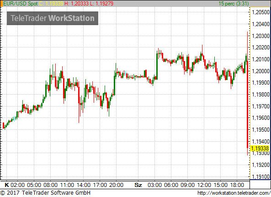This screenshot has height=197, width=271.
Task: Click the 12:00 label on time axis
Action: pos(204,185)
